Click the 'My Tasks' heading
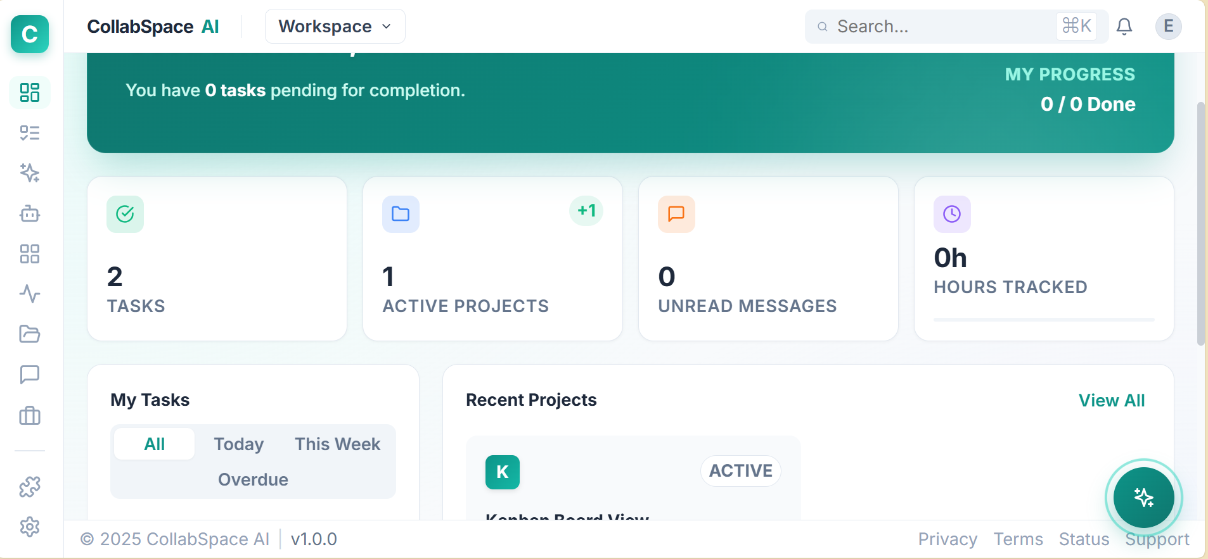 pyautogui.click(x=150, y=400)
